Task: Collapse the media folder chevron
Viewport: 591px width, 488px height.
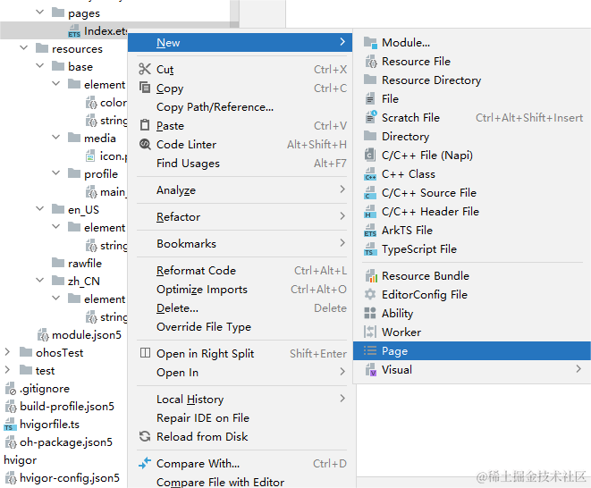Action: [x=55, y=137]
